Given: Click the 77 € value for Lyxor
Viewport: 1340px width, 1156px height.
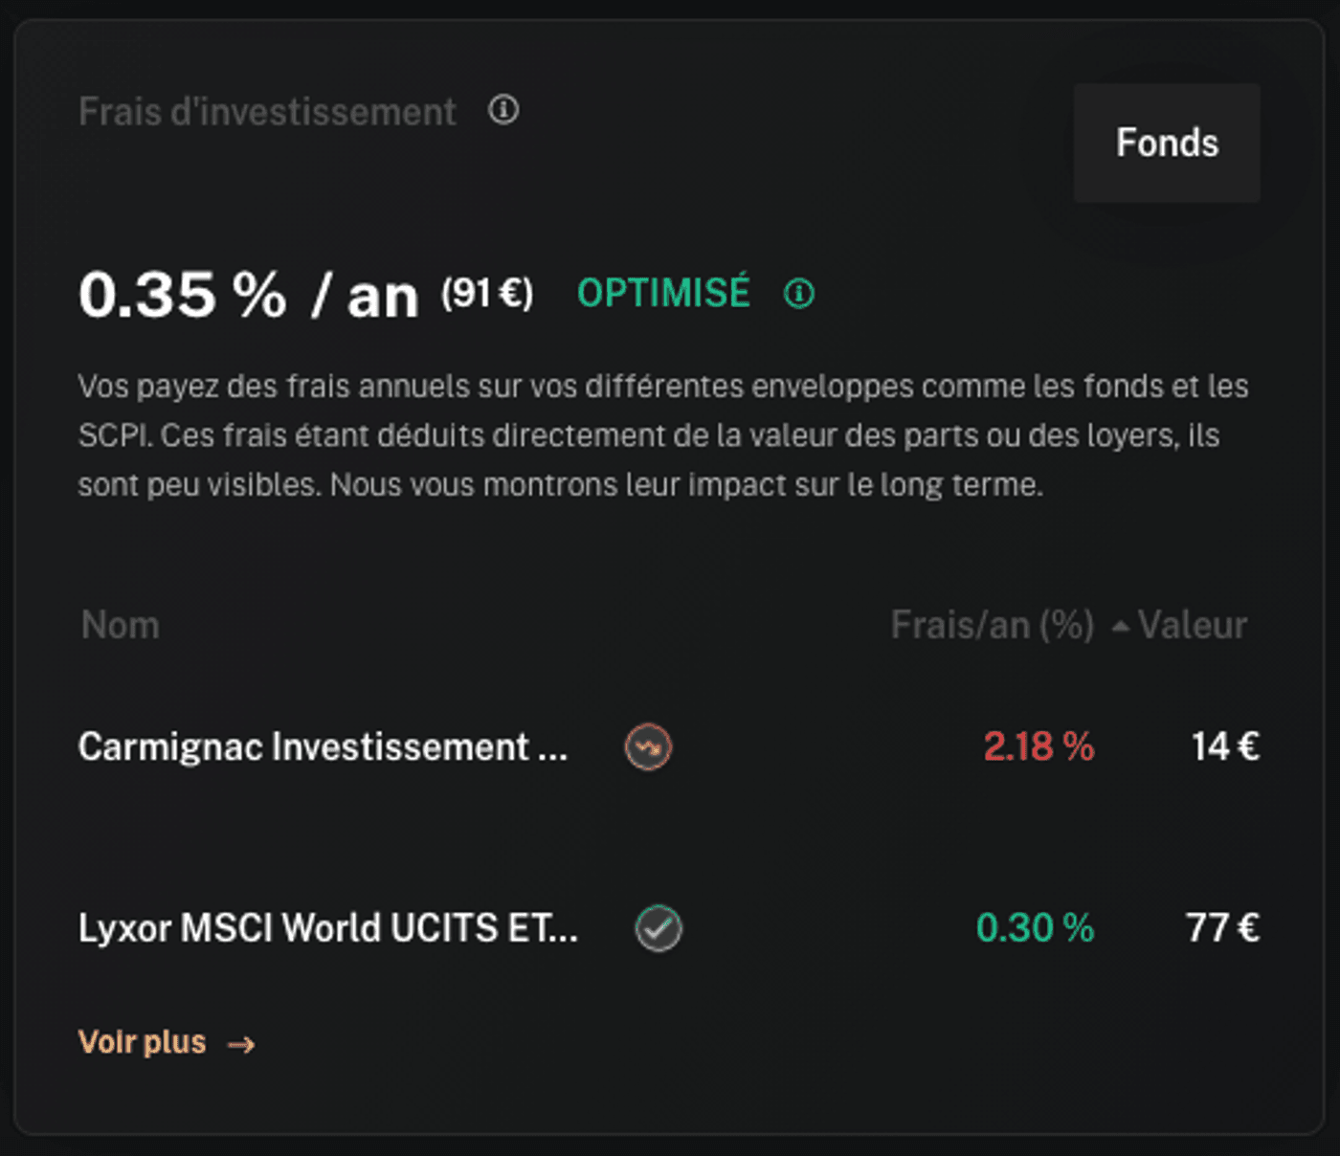Looking at the screenshot, I should [x=1222, y=928].
